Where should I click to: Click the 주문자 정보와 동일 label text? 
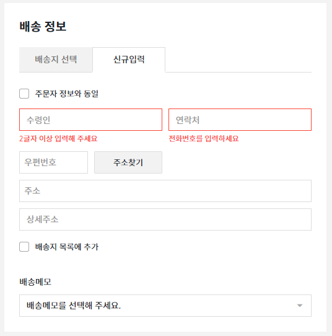click(66, 94)
